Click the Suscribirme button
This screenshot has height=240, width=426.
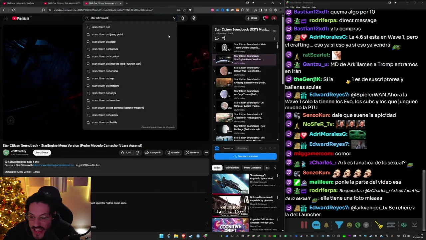click(x=42, y=153)
